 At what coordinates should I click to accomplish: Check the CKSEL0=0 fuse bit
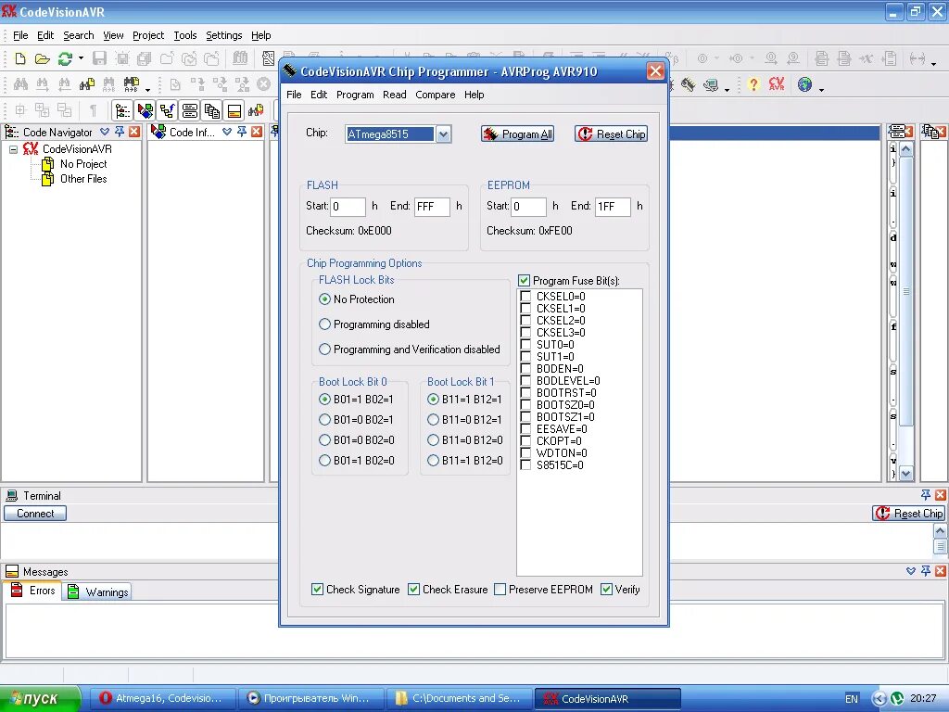pyautogui.click(x=526, y=297)
